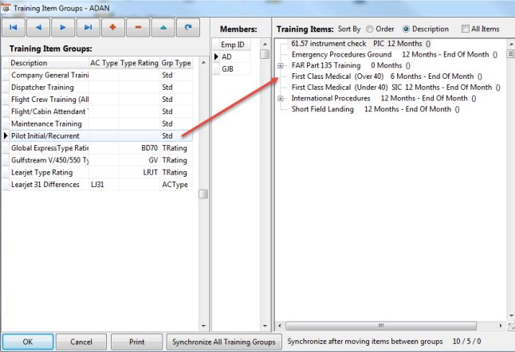Select Short Field Landing training item

pos(375,109)
